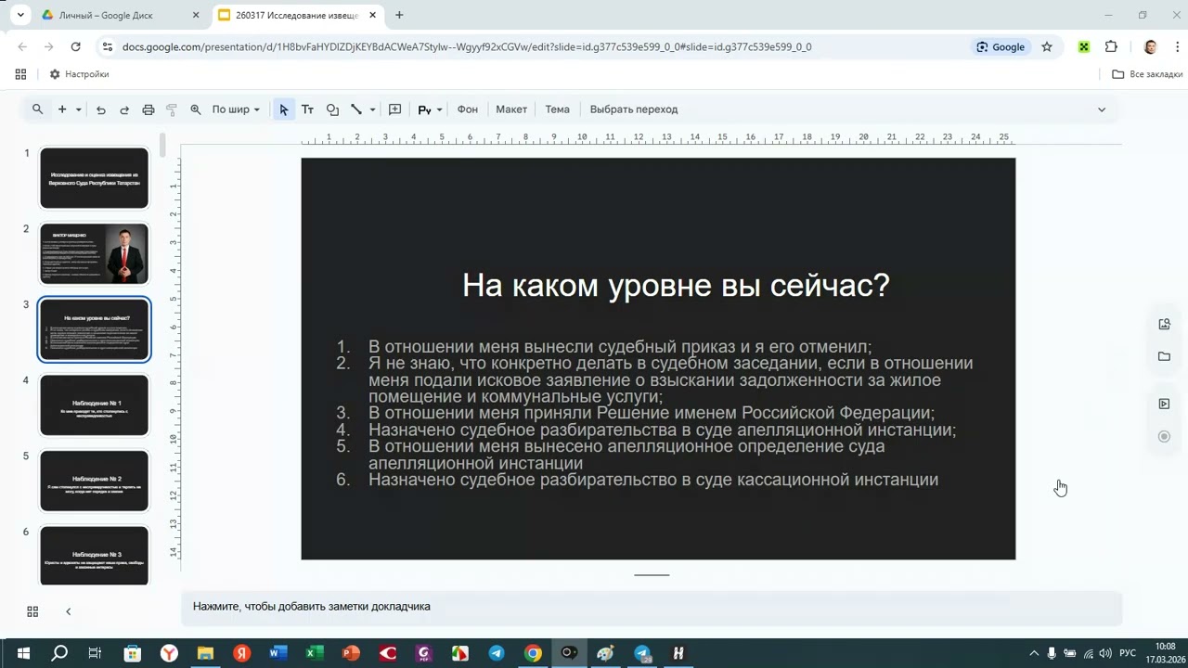
Task: Select the line tool
Action: (x=356, y=109)
